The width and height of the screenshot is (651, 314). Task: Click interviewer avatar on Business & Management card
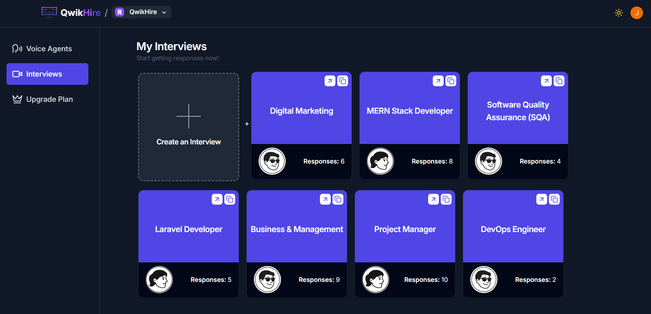tap(268, 280)
